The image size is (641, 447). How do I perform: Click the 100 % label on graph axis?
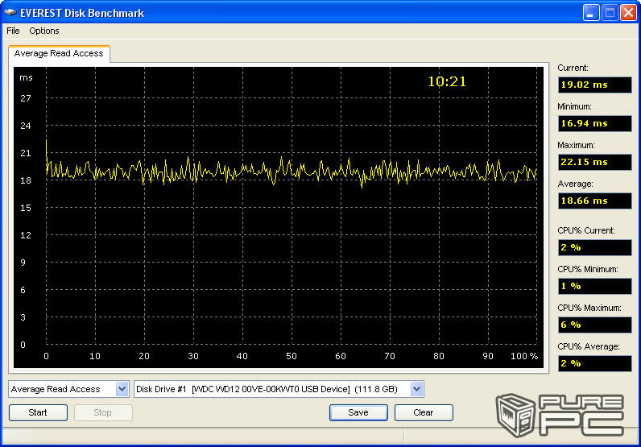524,356
